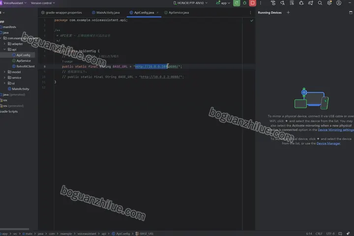Select the res (generated) folder
This screenshot has height=236, width=354.
point(12,106)
